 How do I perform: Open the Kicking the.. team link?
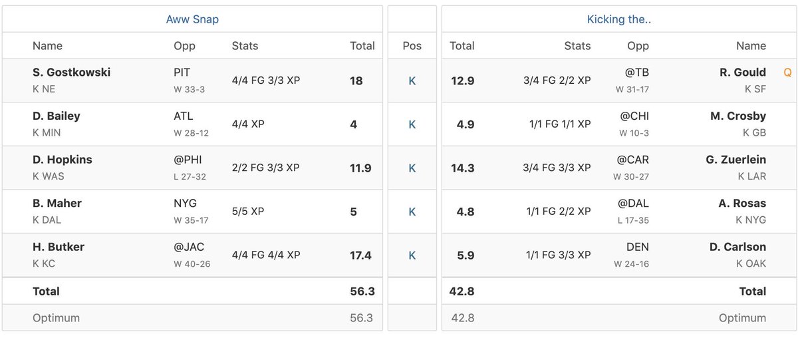(x=618, y=19)
